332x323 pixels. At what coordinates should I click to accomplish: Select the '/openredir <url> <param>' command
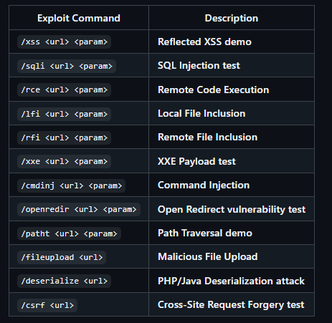click(79, 209)
